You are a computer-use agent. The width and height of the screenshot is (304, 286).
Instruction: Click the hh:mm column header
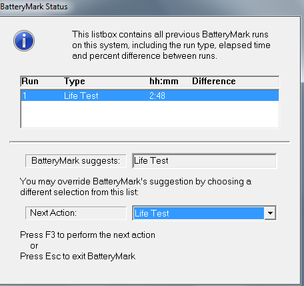[x=164, y=82]
